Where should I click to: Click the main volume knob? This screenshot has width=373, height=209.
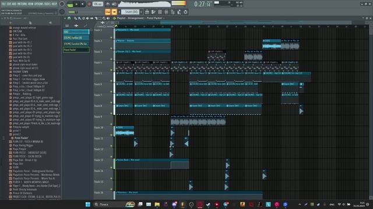[62, 4]
